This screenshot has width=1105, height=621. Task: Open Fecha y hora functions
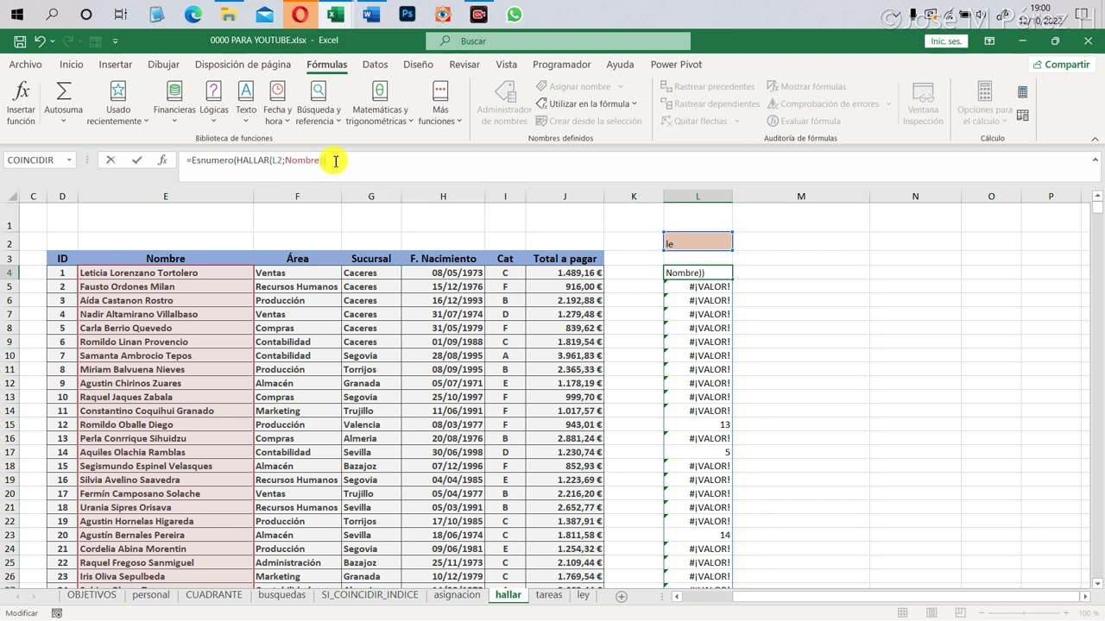click(277, 103)
